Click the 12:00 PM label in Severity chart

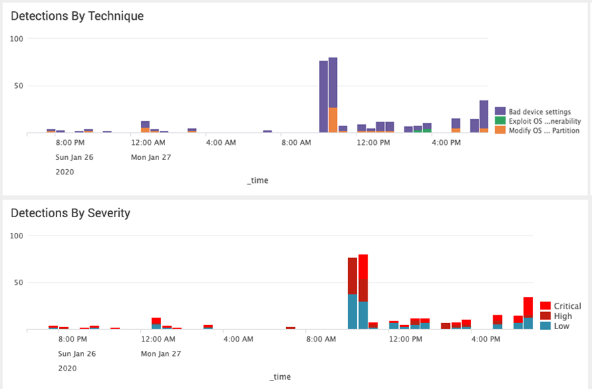point(403,339)
